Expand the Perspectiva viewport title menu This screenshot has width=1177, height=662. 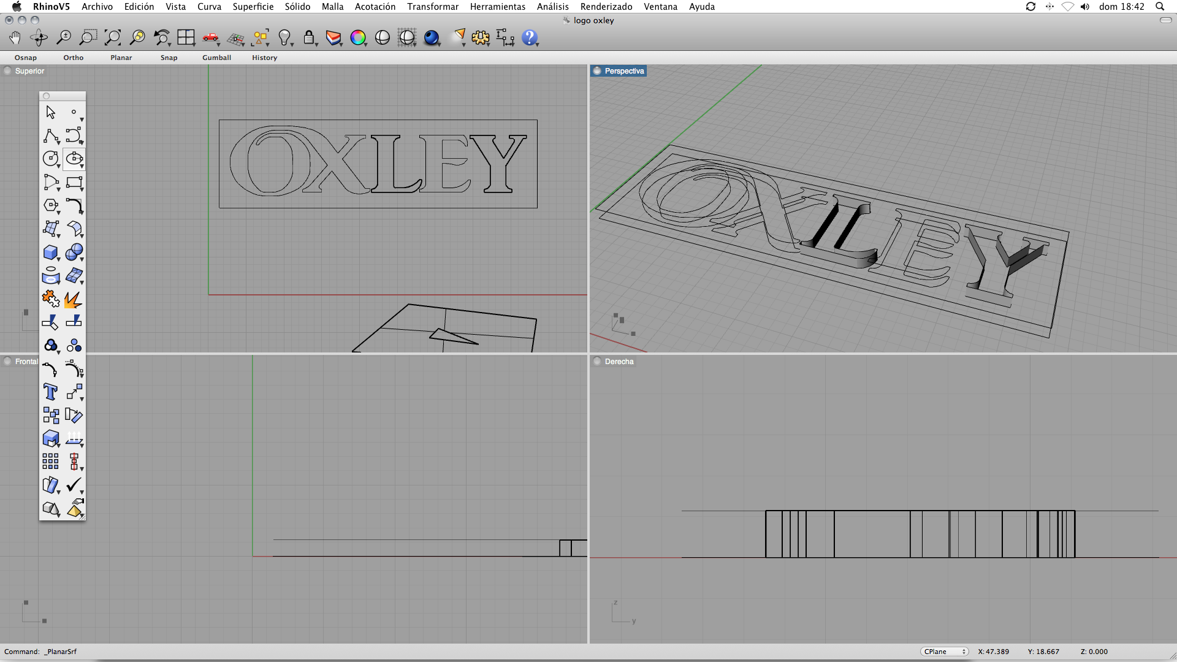(x=624, y=71)
